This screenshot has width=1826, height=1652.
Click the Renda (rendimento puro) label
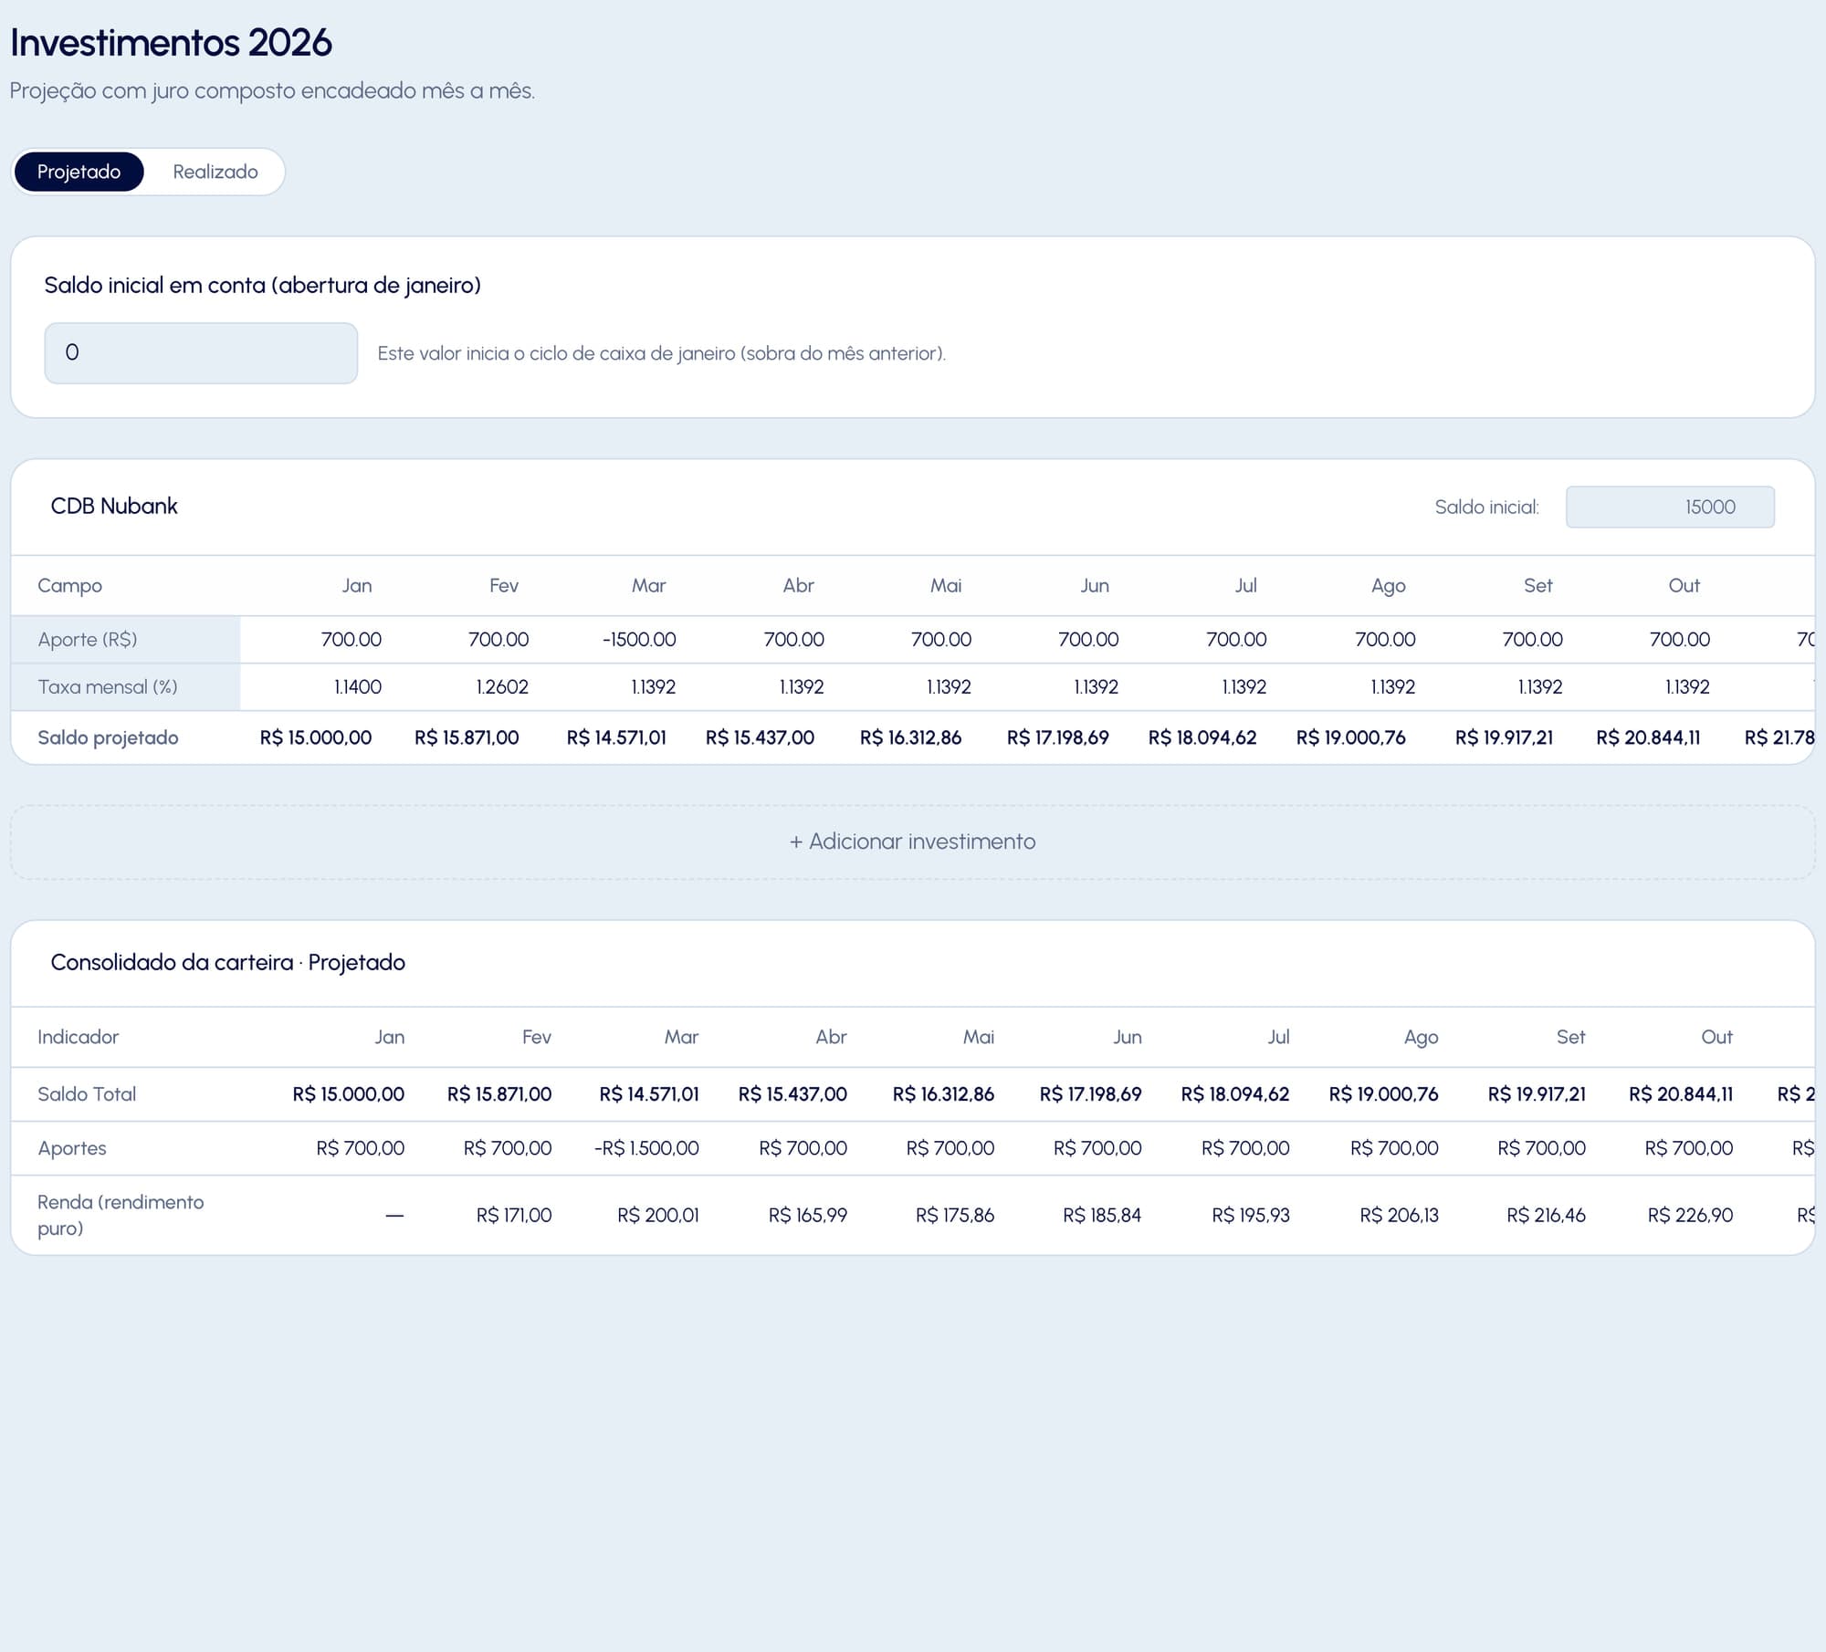121,1215
